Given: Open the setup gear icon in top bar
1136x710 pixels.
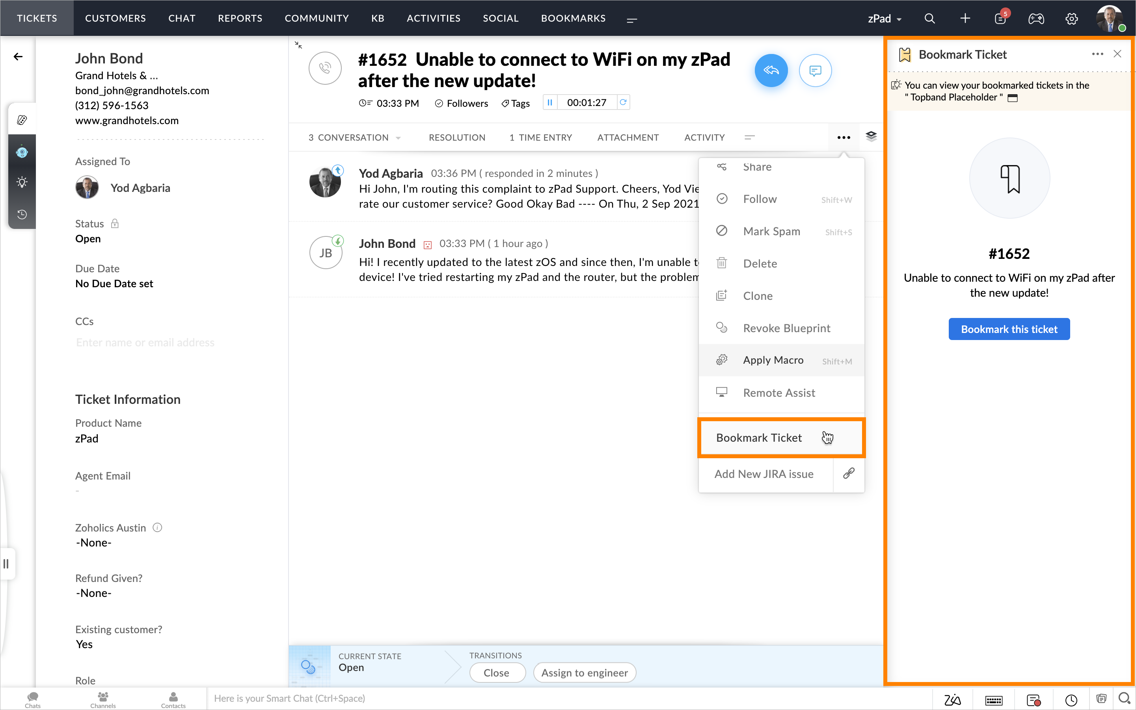Looking at the screenshot, I should 1071,18.
